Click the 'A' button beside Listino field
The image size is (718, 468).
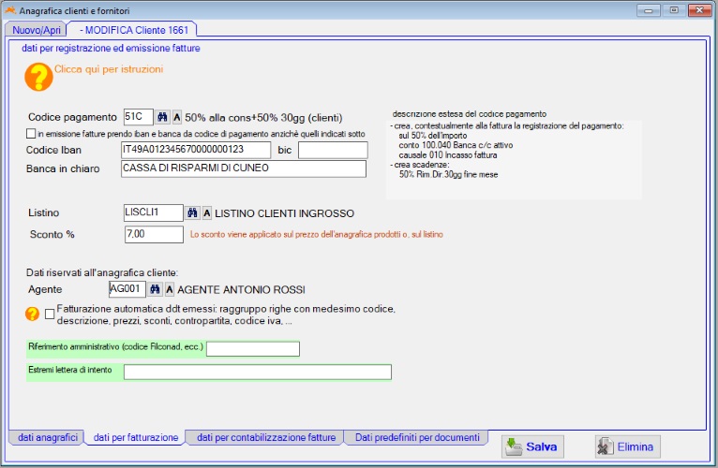(x=207, y=212)
